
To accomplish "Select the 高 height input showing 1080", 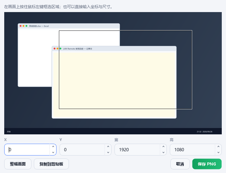I will coord(192,149).
